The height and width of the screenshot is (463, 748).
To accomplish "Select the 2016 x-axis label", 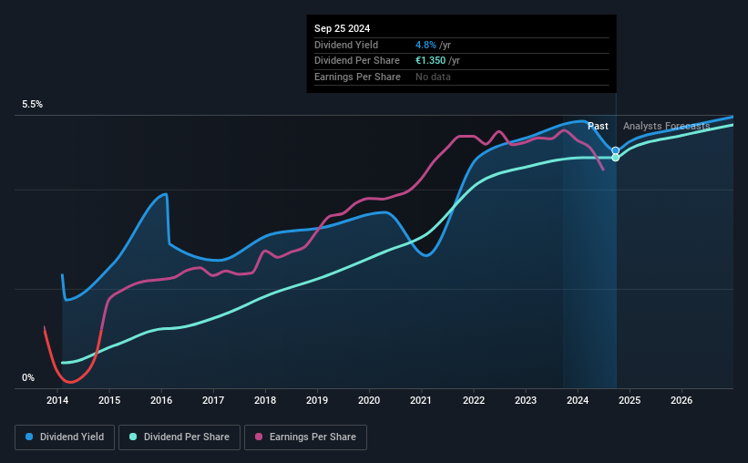I will (161, 400).
